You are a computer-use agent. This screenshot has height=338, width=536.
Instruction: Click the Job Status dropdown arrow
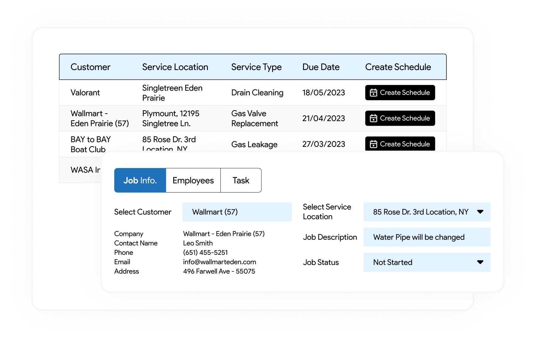[480, 262]
